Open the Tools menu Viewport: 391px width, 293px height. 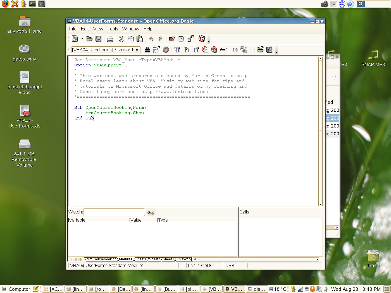(113, 29)
